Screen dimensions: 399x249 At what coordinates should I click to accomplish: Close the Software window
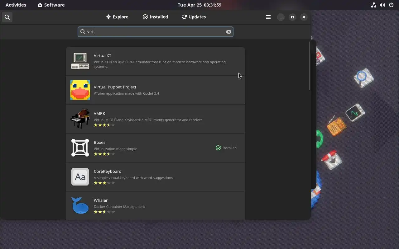[x=304, y=17]
